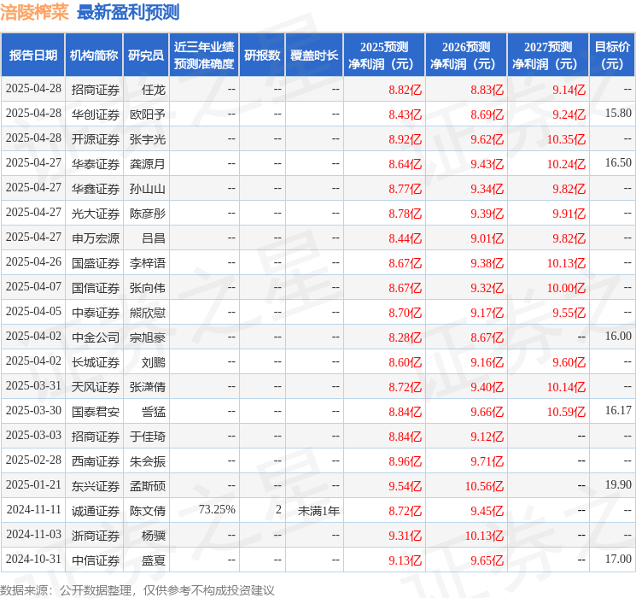
Task: Click analyst name 欧阳予
Action: [x=147, y=114]
